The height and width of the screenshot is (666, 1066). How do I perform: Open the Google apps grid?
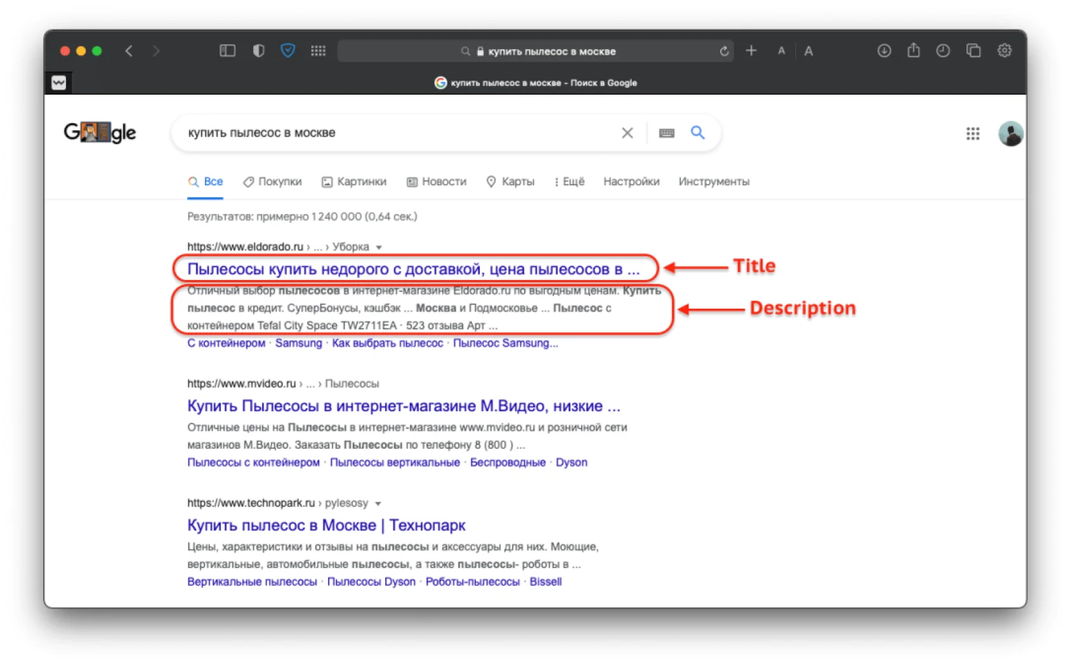[x=973, y=133]
